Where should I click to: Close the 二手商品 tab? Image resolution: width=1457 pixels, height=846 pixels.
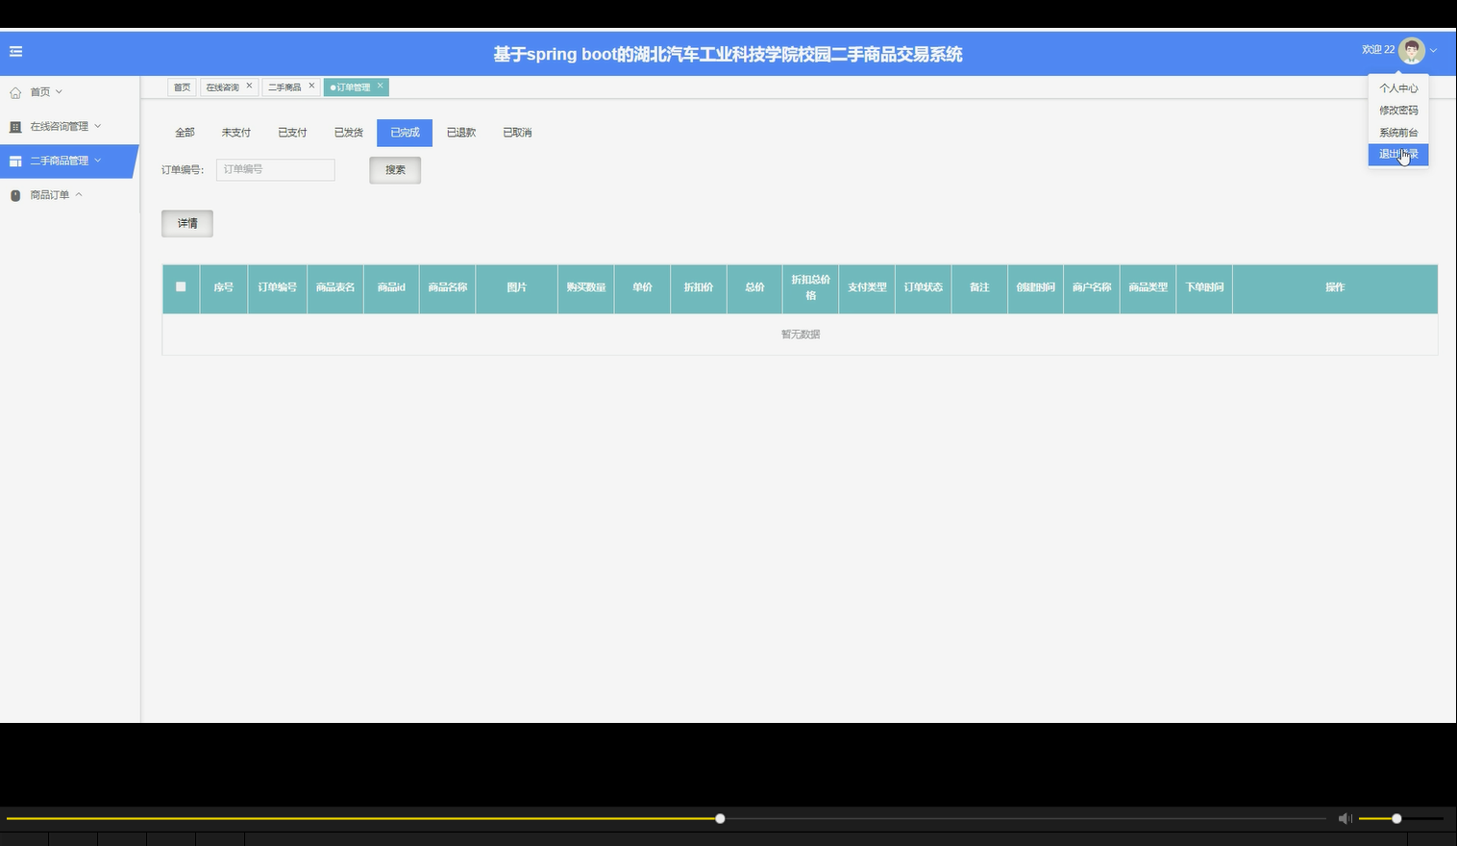pyautogui.click(x=311, y=86)
